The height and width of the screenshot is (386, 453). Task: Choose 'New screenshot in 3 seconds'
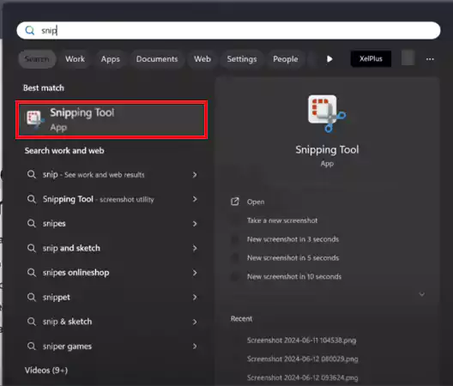[293, 239]
